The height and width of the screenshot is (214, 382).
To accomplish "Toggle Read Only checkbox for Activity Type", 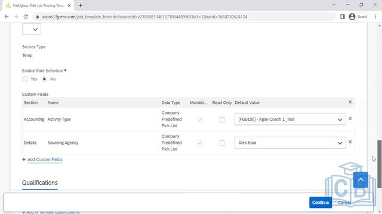I will pos(222,119).
